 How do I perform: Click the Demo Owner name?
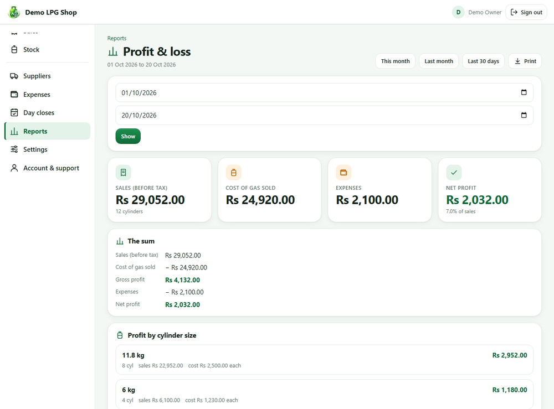(484, 12)
